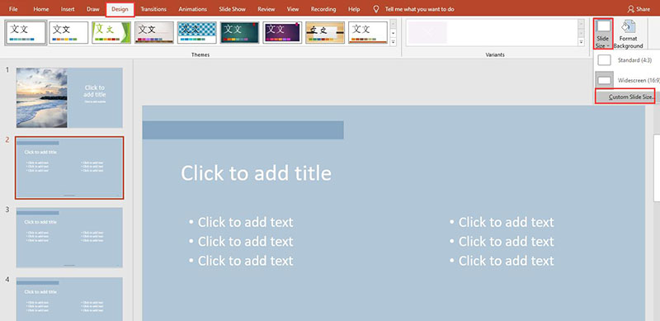660x321 pixels.
Task: Open the View tab
Action: pyautogui.click(x=293, y=9)
